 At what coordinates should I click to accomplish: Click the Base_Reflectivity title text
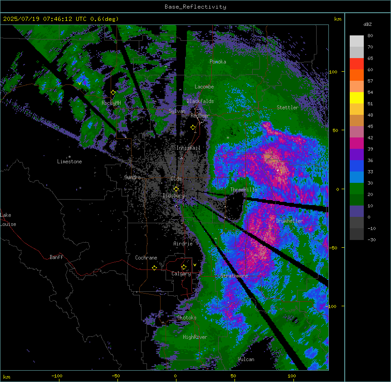[x=195, y=7]
